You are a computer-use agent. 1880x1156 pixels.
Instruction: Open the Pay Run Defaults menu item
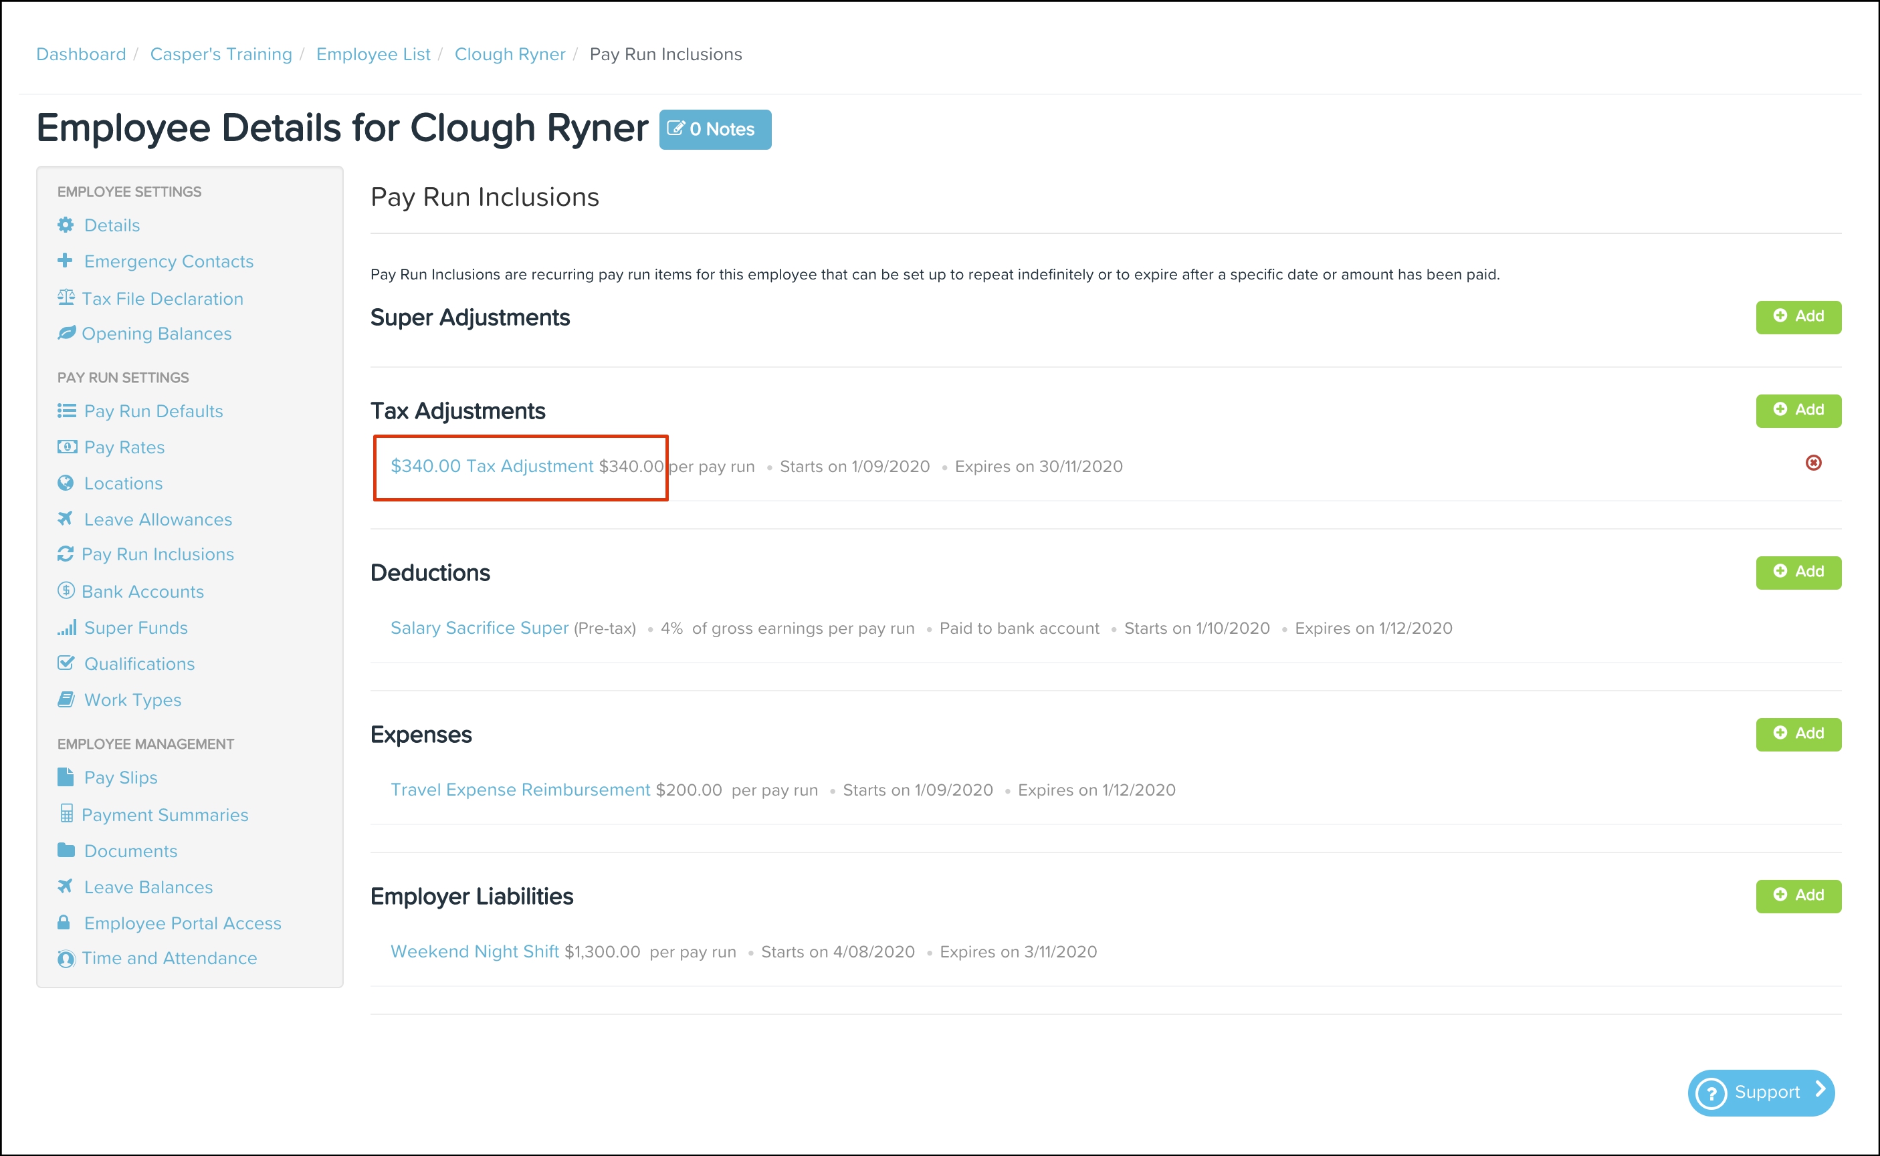(x=153, y=411)
